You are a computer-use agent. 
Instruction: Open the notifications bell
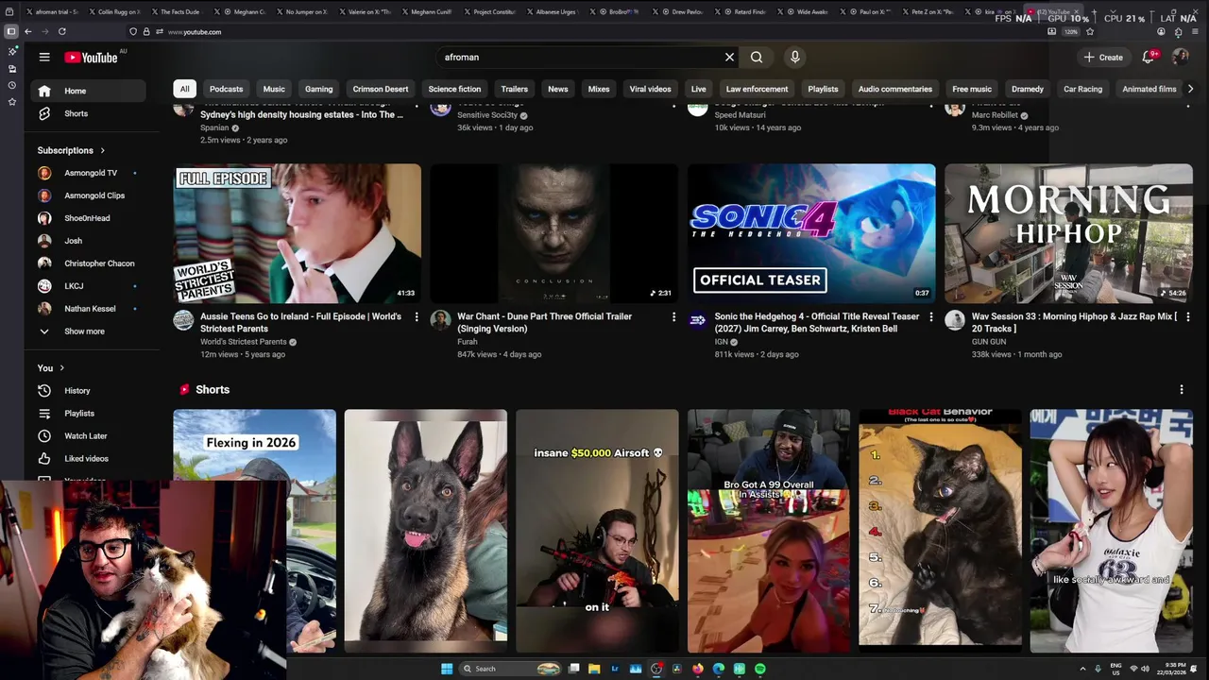point(1149,58)
